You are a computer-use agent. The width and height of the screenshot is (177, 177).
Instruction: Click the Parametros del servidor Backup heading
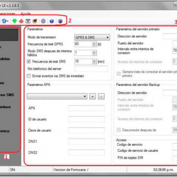pos(138,85)
